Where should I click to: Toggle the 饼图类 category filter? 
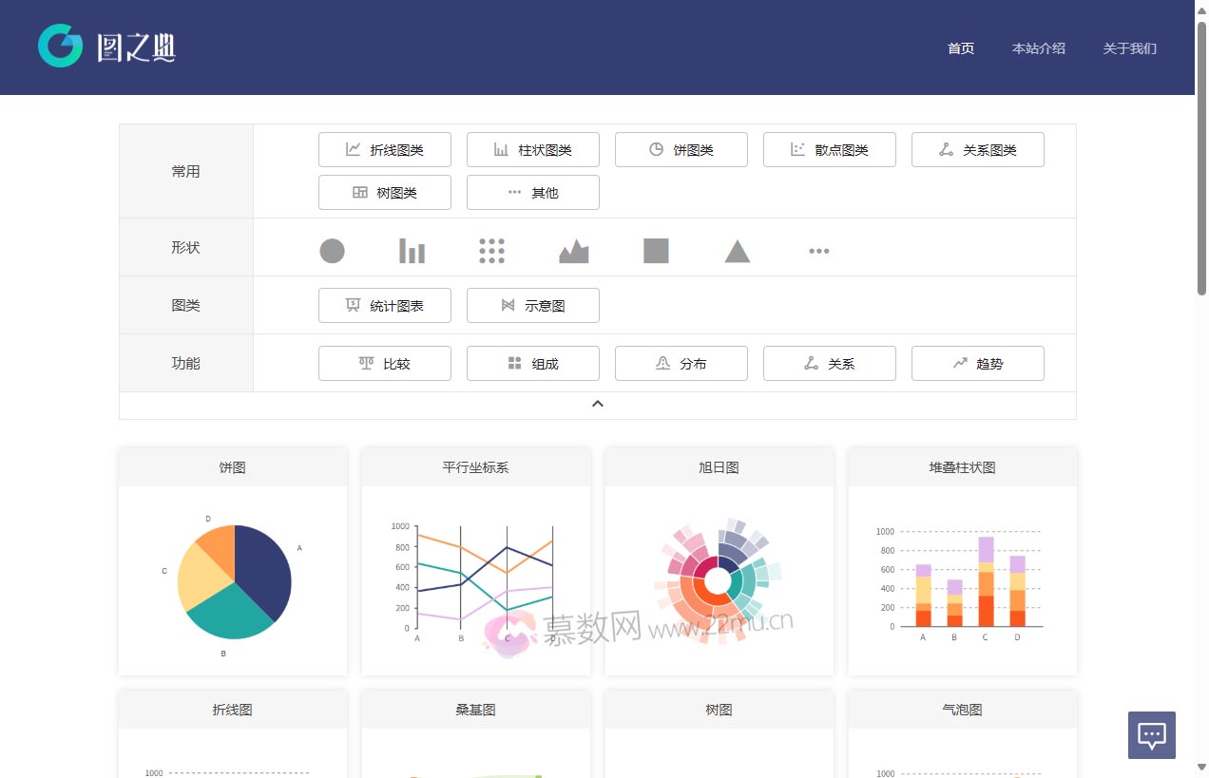point(681,149)
